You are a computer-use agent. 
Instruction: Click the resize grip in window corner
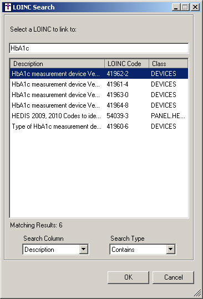tap(198, 293)
